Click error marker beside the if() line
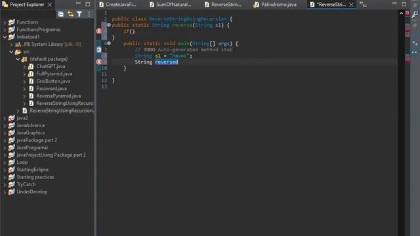 99,31
